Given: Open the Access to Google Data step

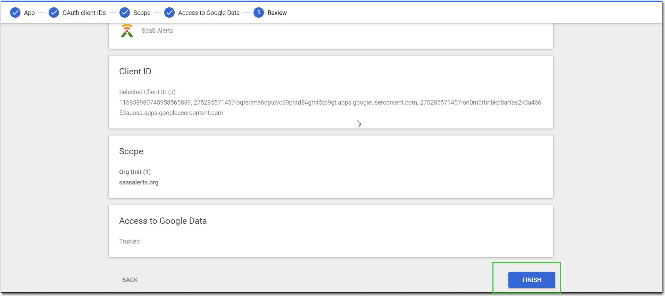Looking at the screenshot, I should (209, 13).
